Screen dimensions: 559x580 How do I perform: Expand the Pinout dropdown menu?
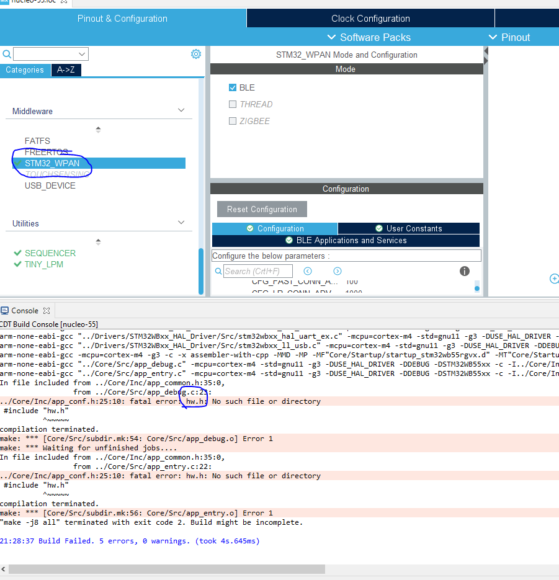(509, 37)
